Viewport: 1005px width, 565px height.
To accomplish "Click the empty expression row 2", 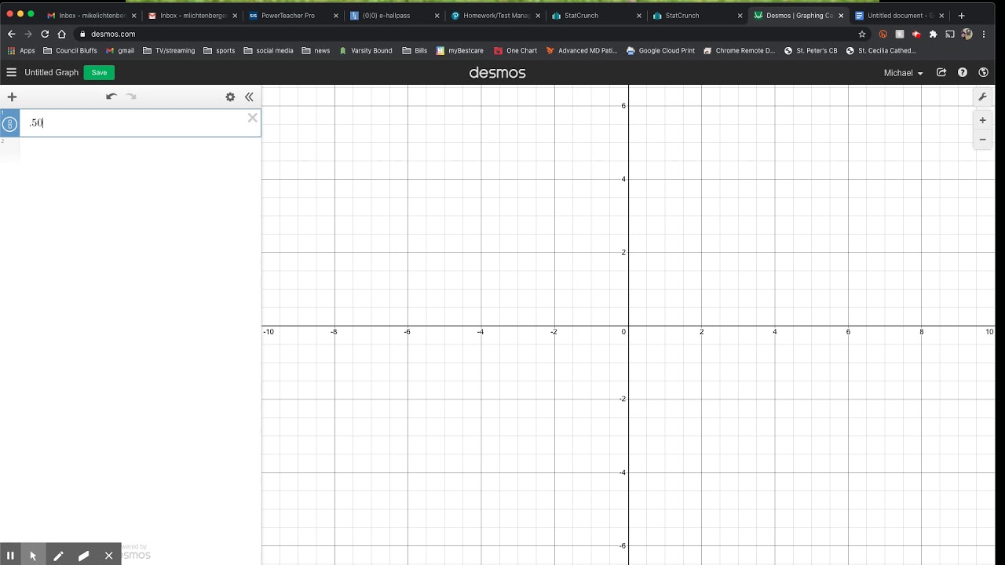I will (x=130, y=149).
